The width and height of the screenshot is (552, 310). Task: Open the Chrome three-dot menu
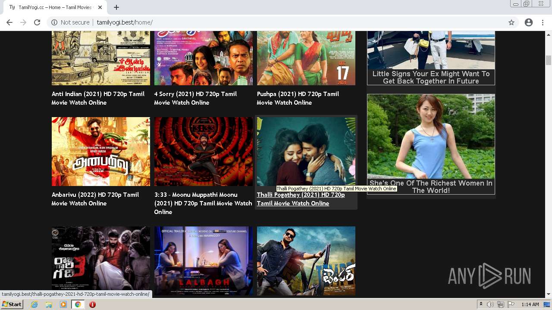(543, 22)
